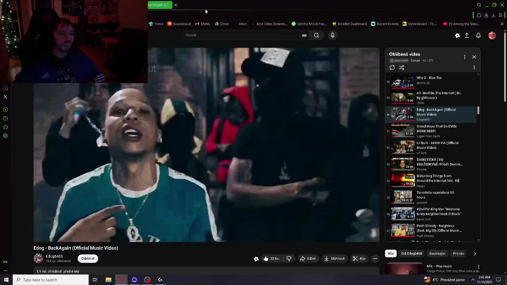Open the extensions icon in browser toolbar

click(x=479, y=15)
